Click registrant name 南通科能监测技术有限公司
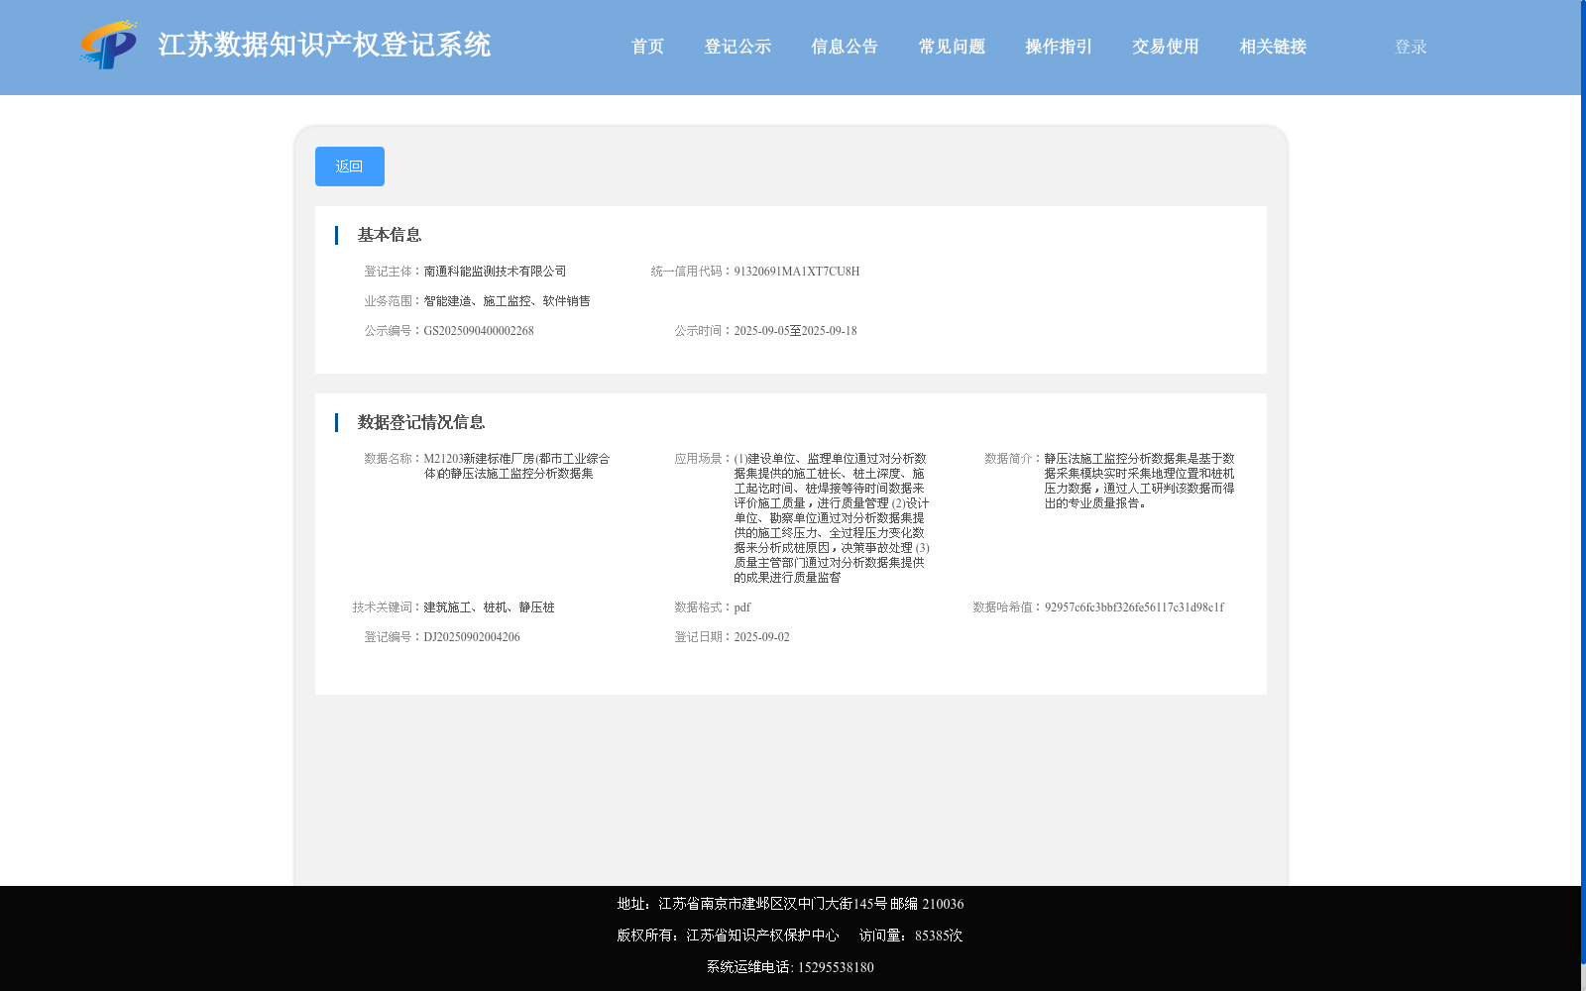The image size is (1586, 991). pyautogui.click(x=495, y=272)
